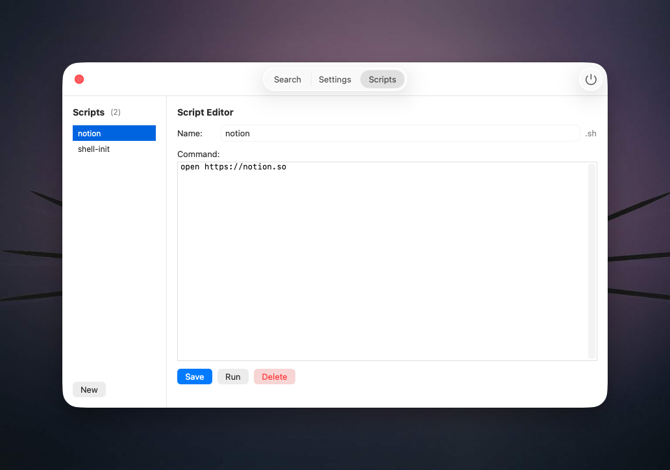This screenshot has width=670, height=470.
Task: Switch to the Search tab
Action: 287,79
